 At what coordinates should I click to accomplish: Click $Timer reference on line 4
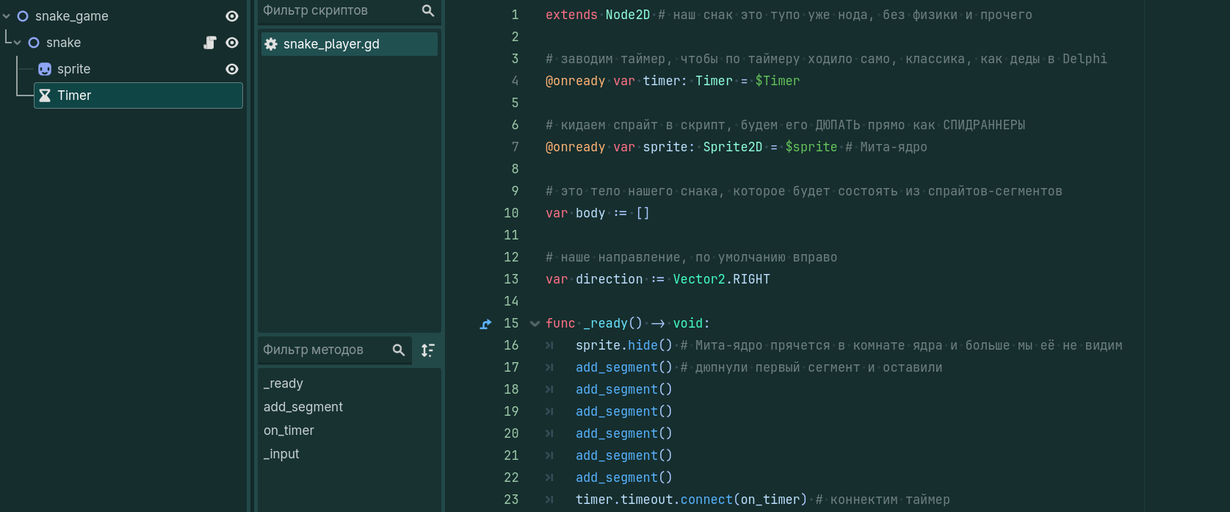point(778,81)
